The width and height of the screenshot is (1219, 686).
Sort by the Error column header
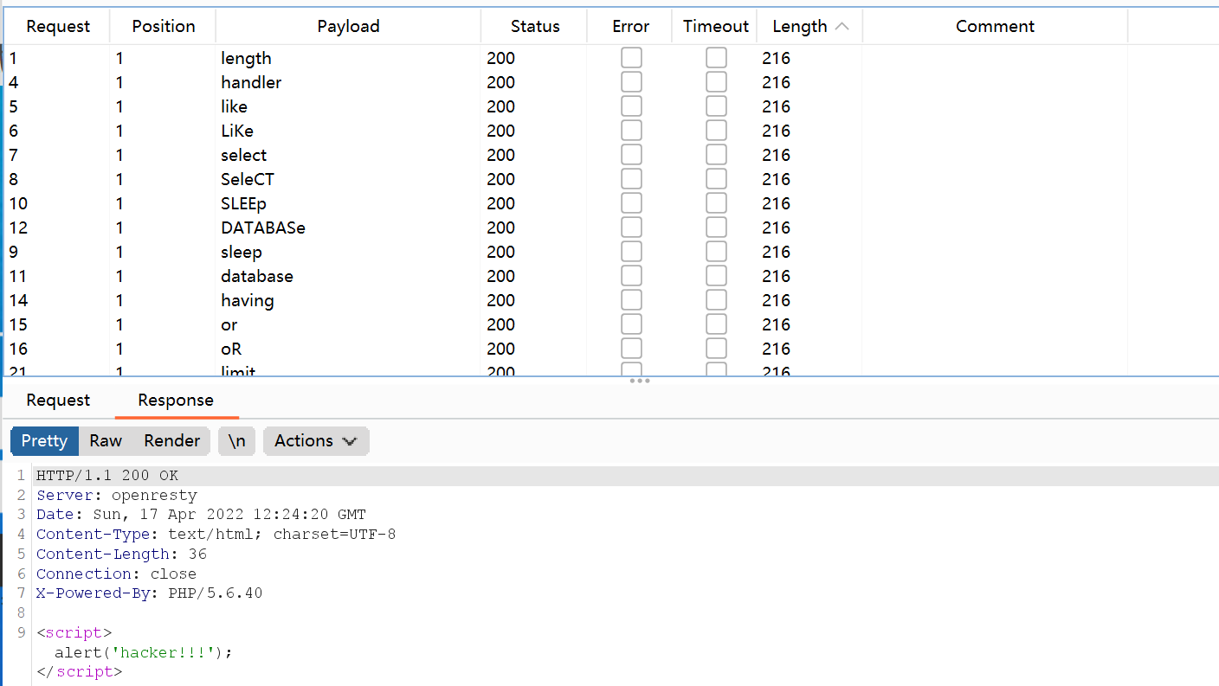[630, 27]
